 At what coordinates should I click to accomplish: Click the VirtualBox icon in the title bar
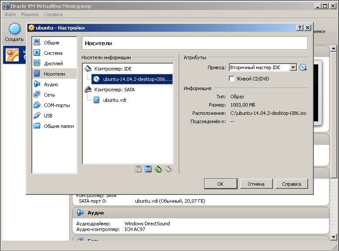point(6,6)
